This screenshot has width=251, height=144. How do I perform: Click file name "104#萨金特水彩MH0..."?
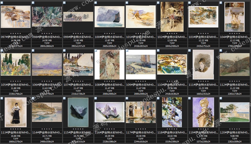(235, 37)
